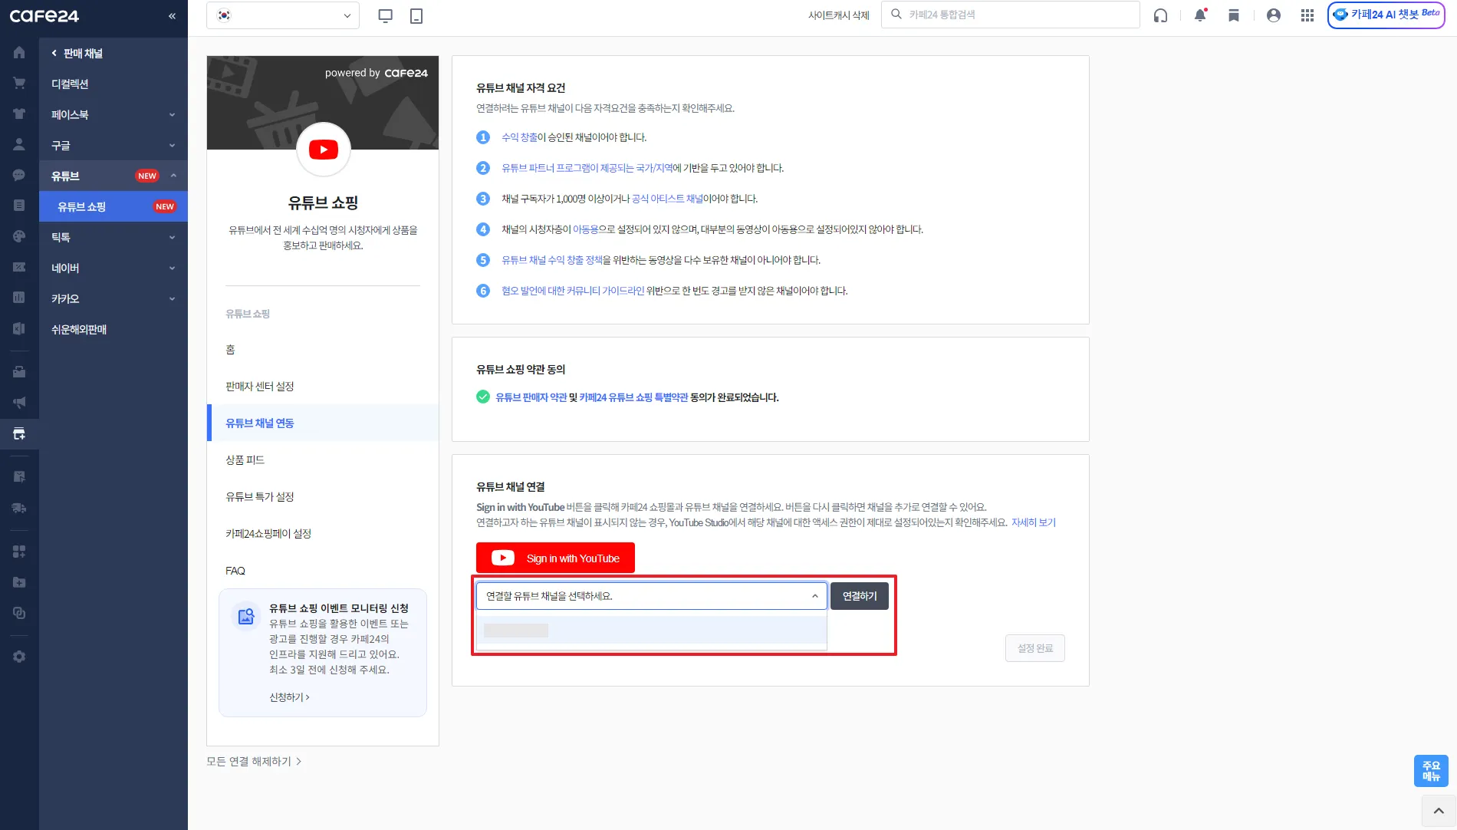Switch to desktop preview icon
Screen dimensions: 1457x830
tap(386, 15)
